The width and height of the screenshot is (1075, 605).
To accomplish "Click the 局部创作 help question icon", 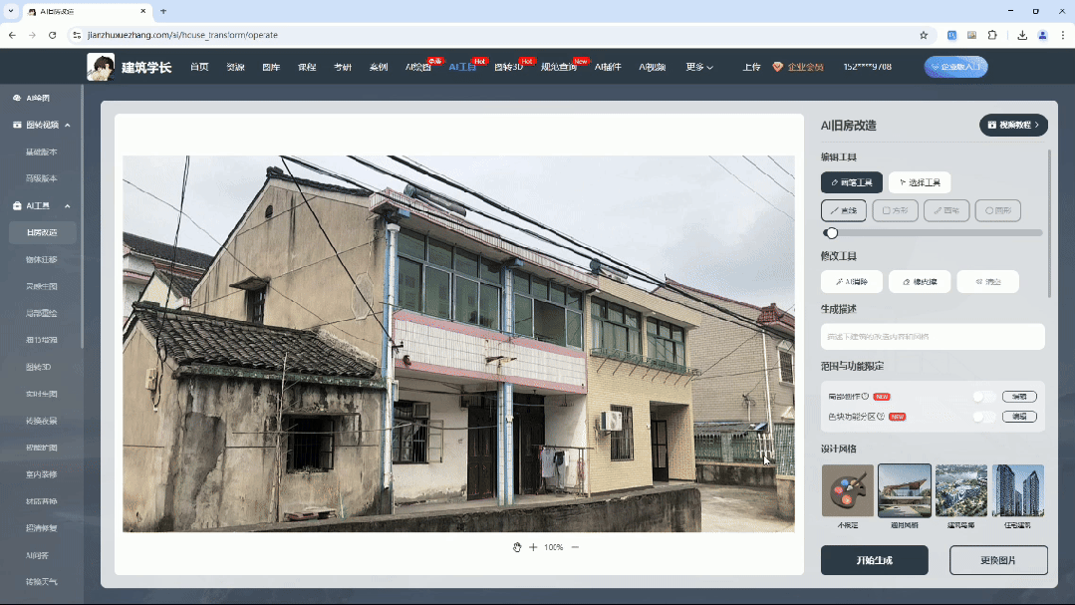I will coord(865,397).
